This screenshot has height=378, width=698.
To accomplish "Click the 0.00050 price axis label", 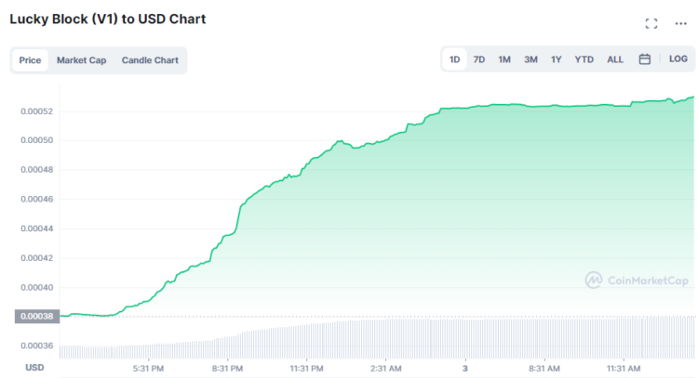I will (x=37, y=140).
